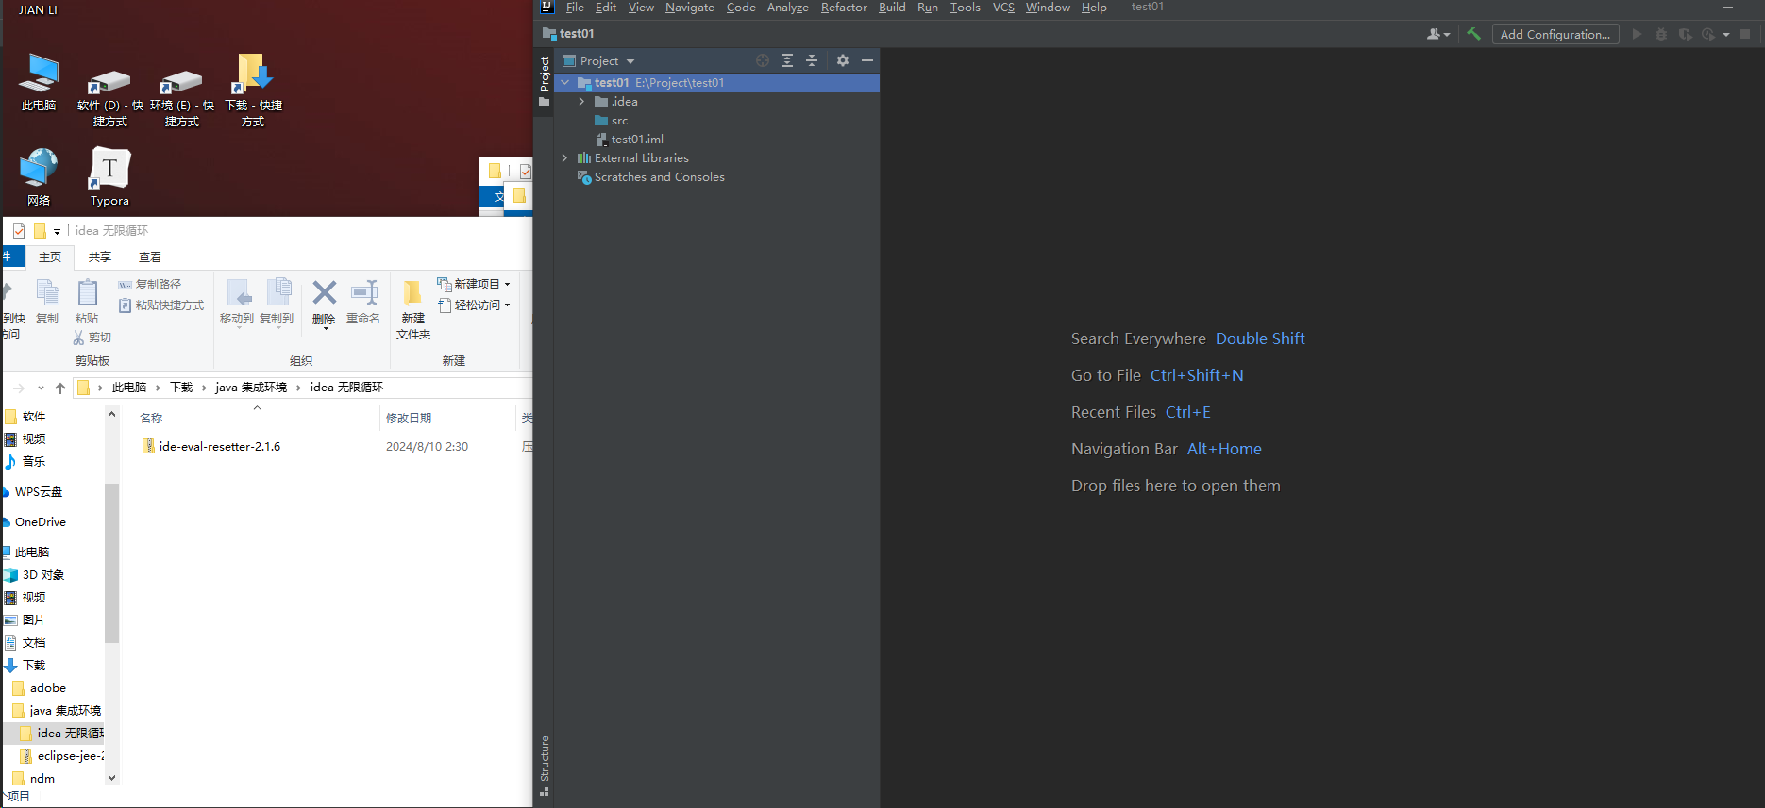Click the navigation pane scroll down arrow
The width and height of the screenshot is (1765, 808).
pos(111,778)
